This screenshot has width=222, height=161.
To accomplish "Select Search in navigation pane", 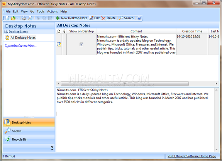I will coord(29,131).
